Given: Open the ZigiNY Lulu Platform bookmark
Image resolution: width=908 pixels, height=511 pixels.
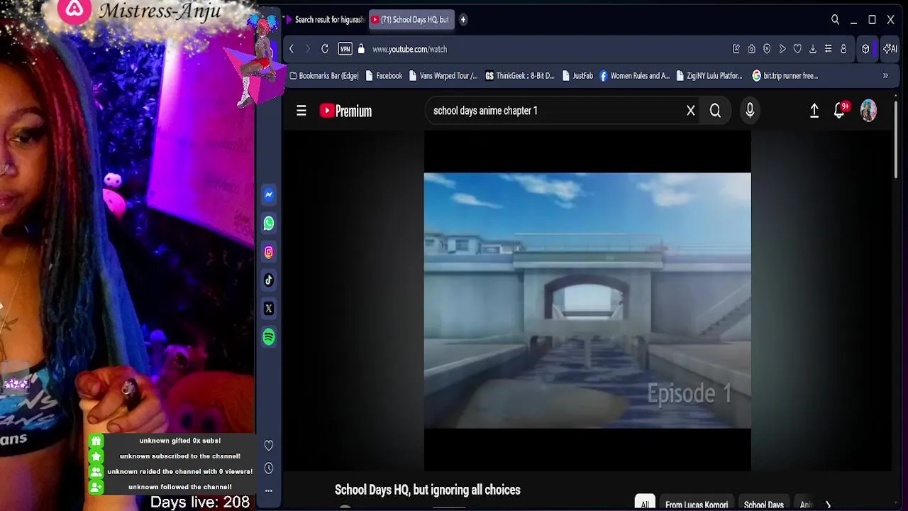Looking at the screenshot, I should coord(709,76).
